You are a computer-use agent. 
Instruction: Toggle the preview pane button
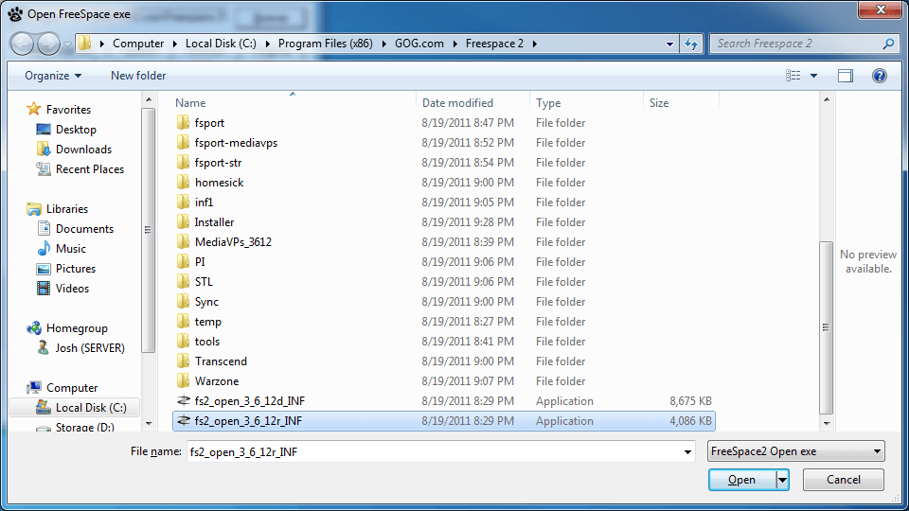pyautogui.click(x=846, y=76)
